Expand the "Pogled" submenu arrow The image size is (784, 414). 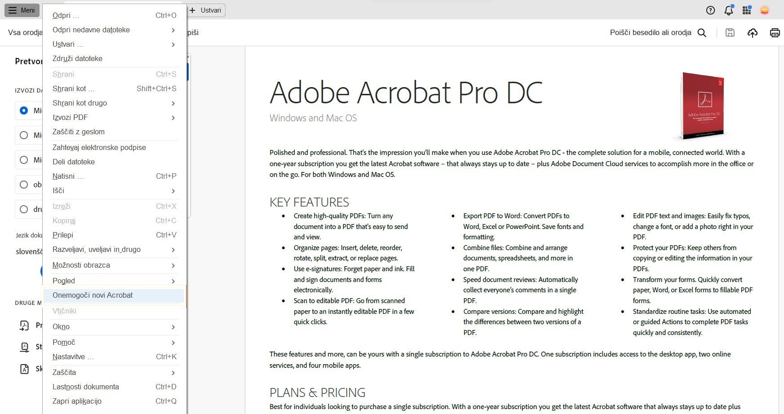tap(173, 281)
